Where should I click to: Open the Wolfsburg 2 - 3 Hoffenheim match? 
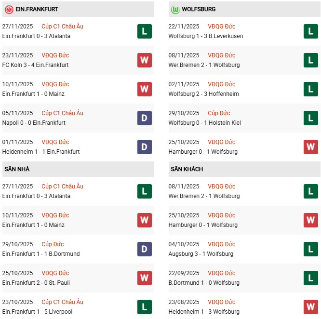point(203,94)
